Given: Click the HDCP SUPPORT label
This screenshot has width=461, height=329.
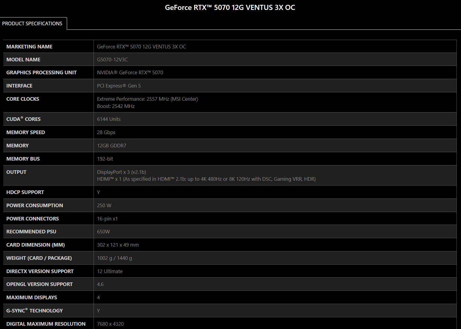Looking at the screenshot, I should pyautogui.click(x=25, y=192).
